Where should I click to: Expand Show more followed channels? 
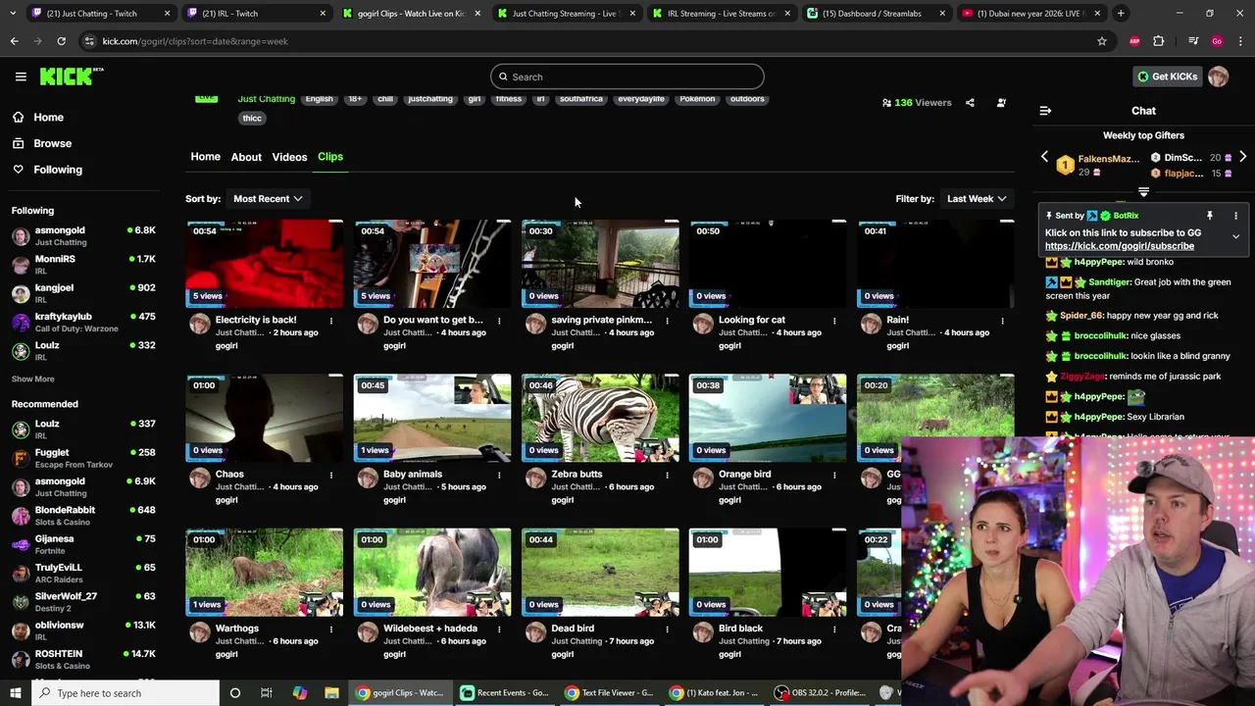tap(33, 379)
